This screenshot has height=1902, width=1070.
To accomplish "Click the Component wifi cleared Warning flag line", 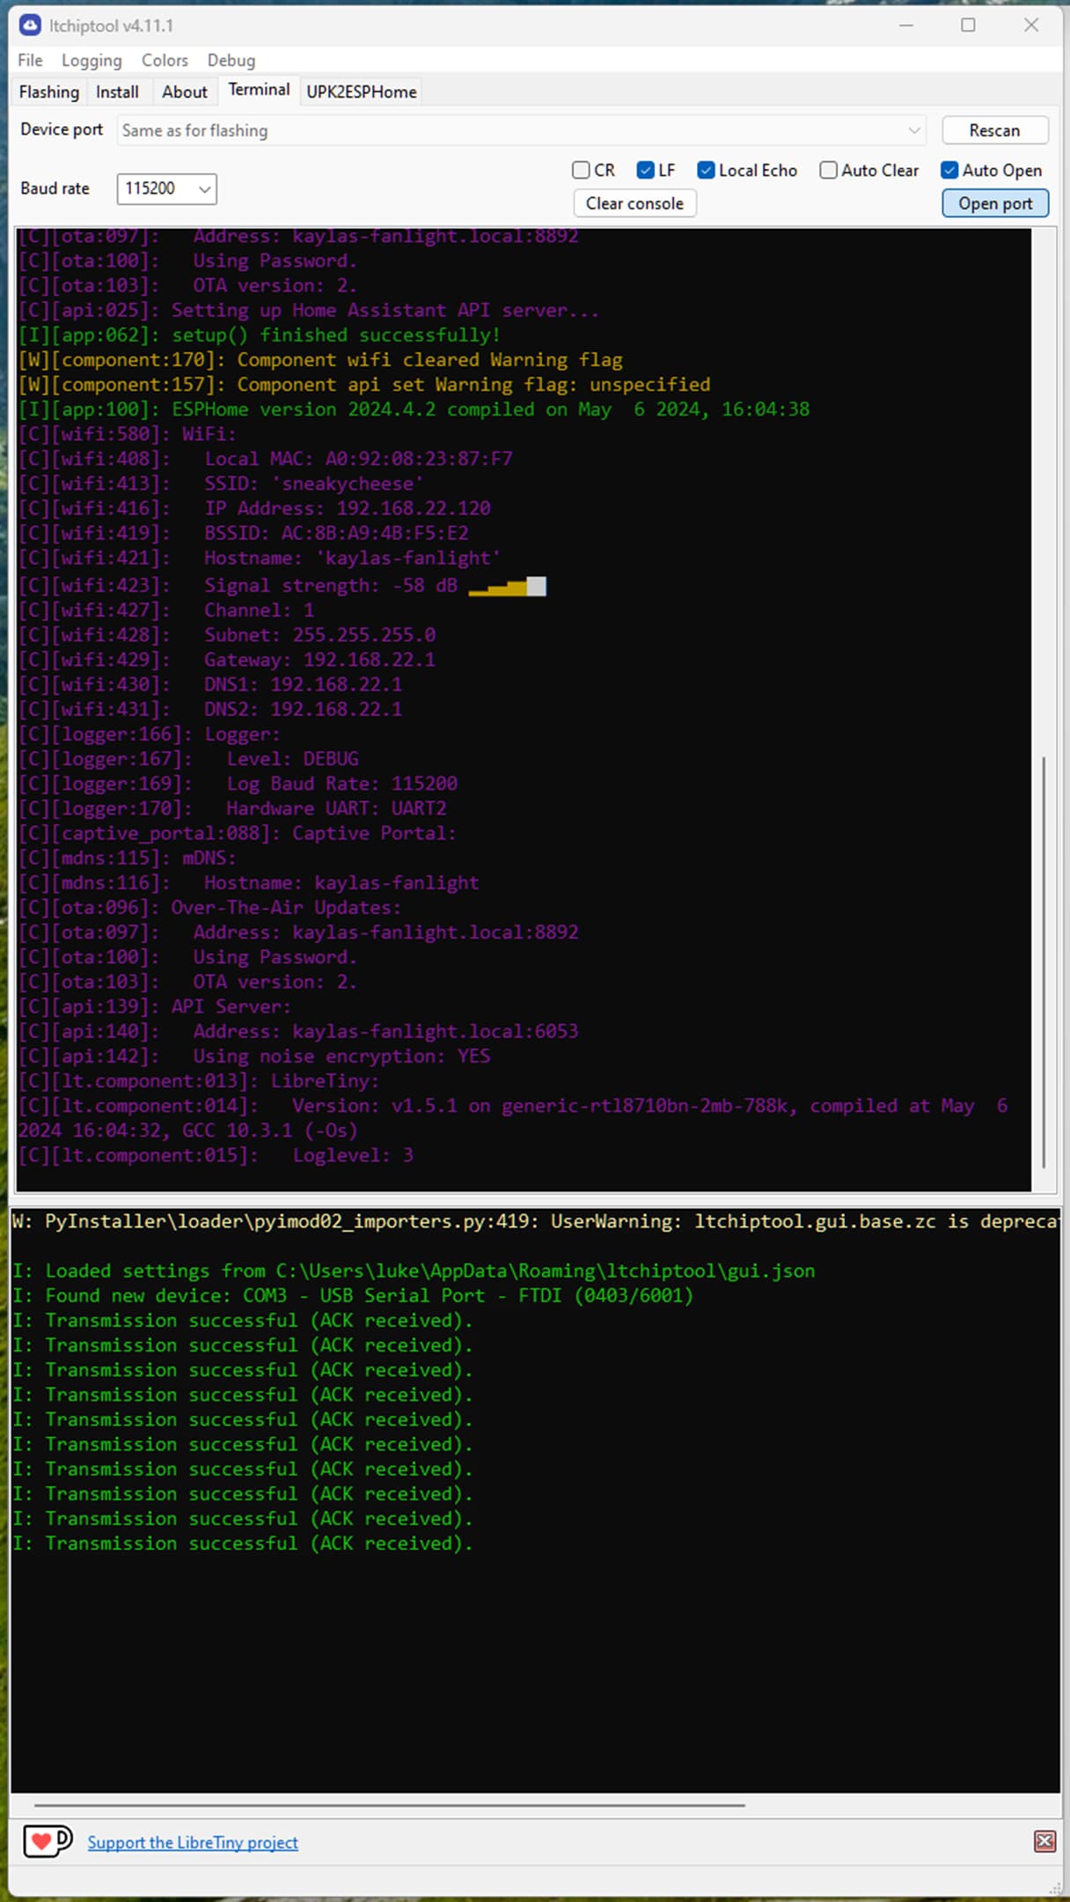I will pos(320,359).
